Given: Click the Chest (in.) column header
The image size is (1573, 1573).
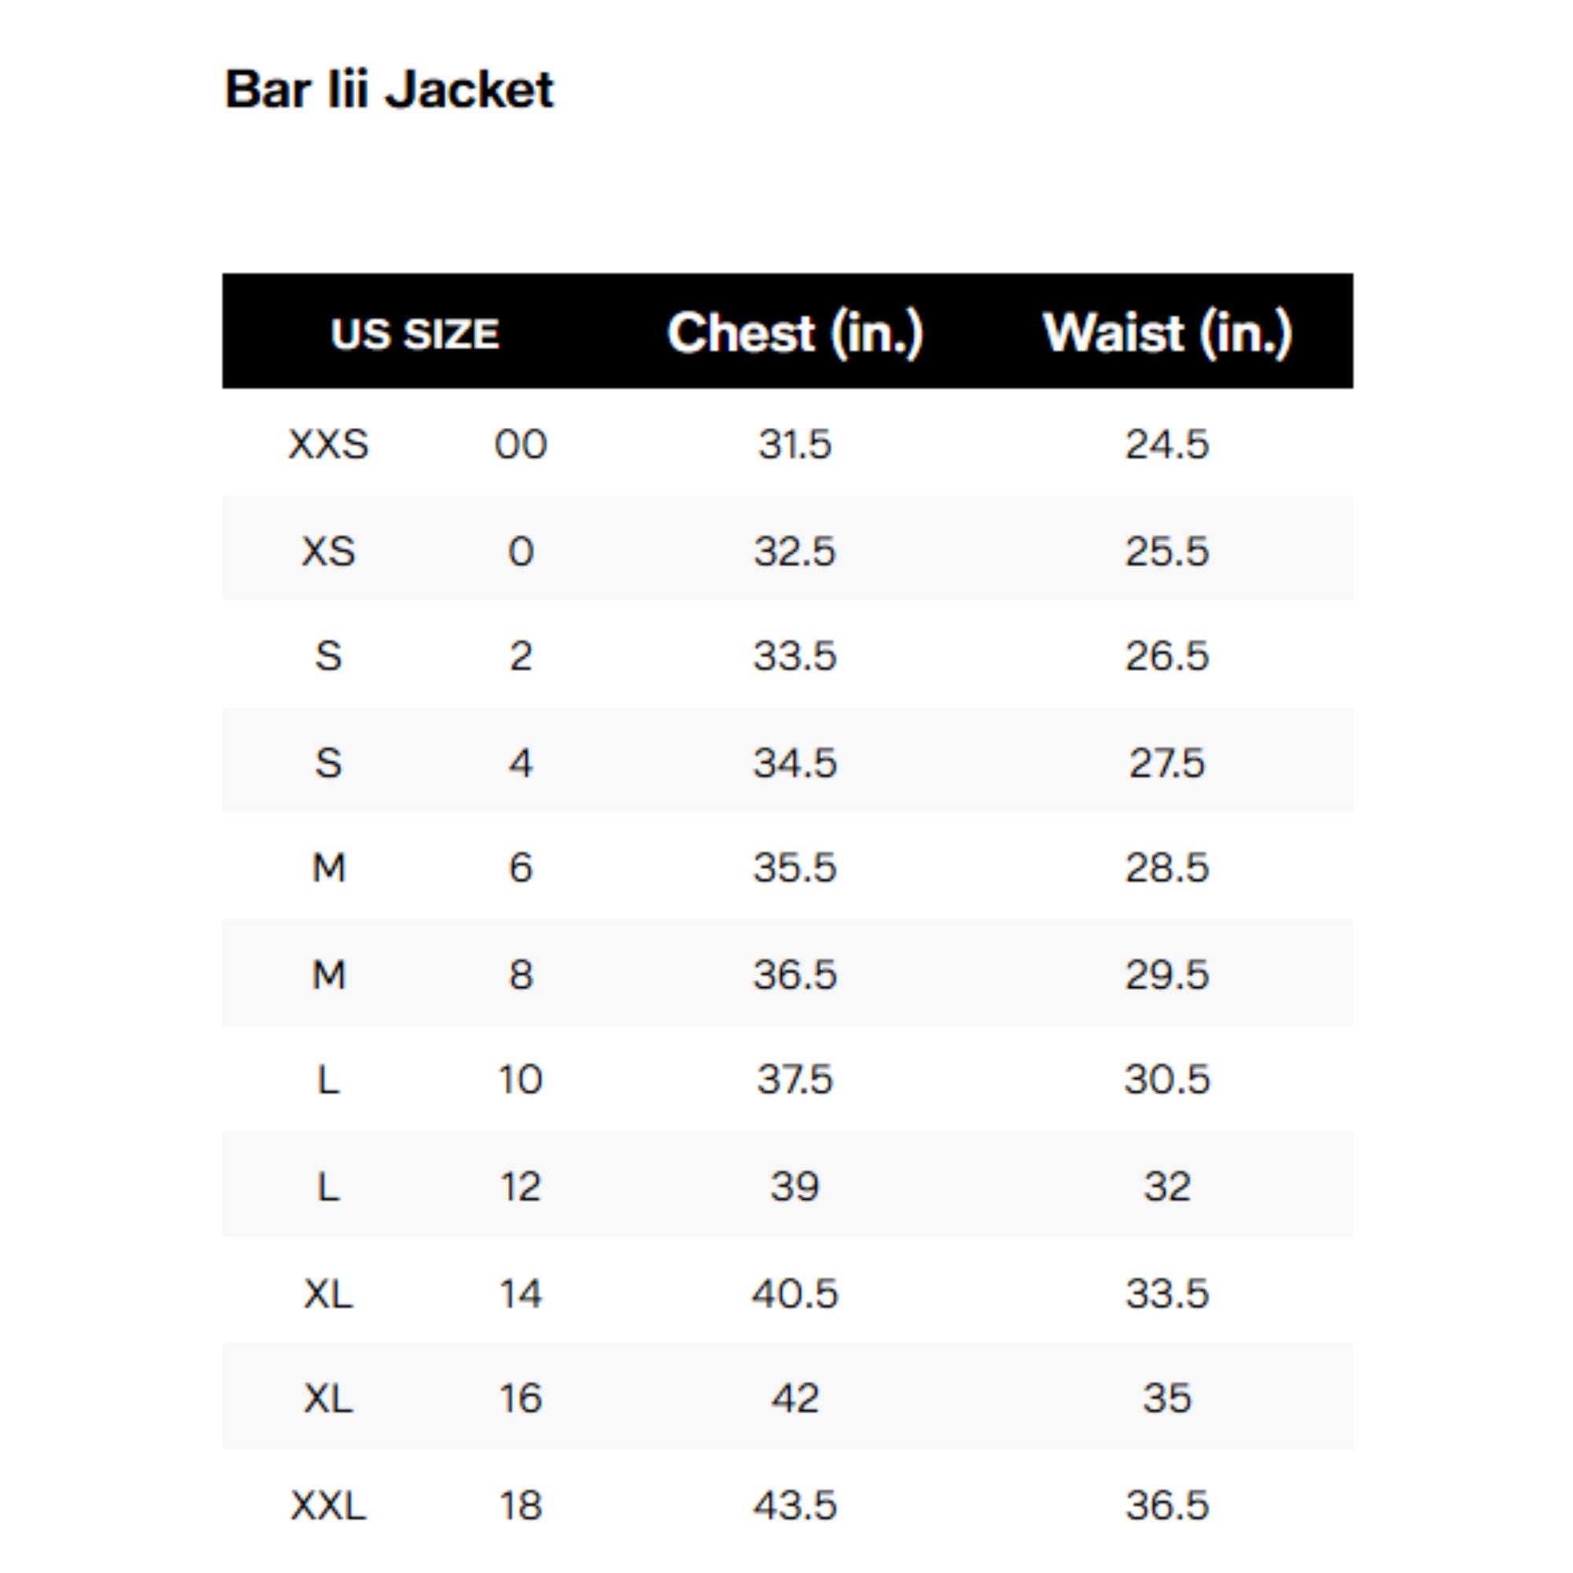Looking at the screenshot, I should pyautogui.click(x=794, y=332).
